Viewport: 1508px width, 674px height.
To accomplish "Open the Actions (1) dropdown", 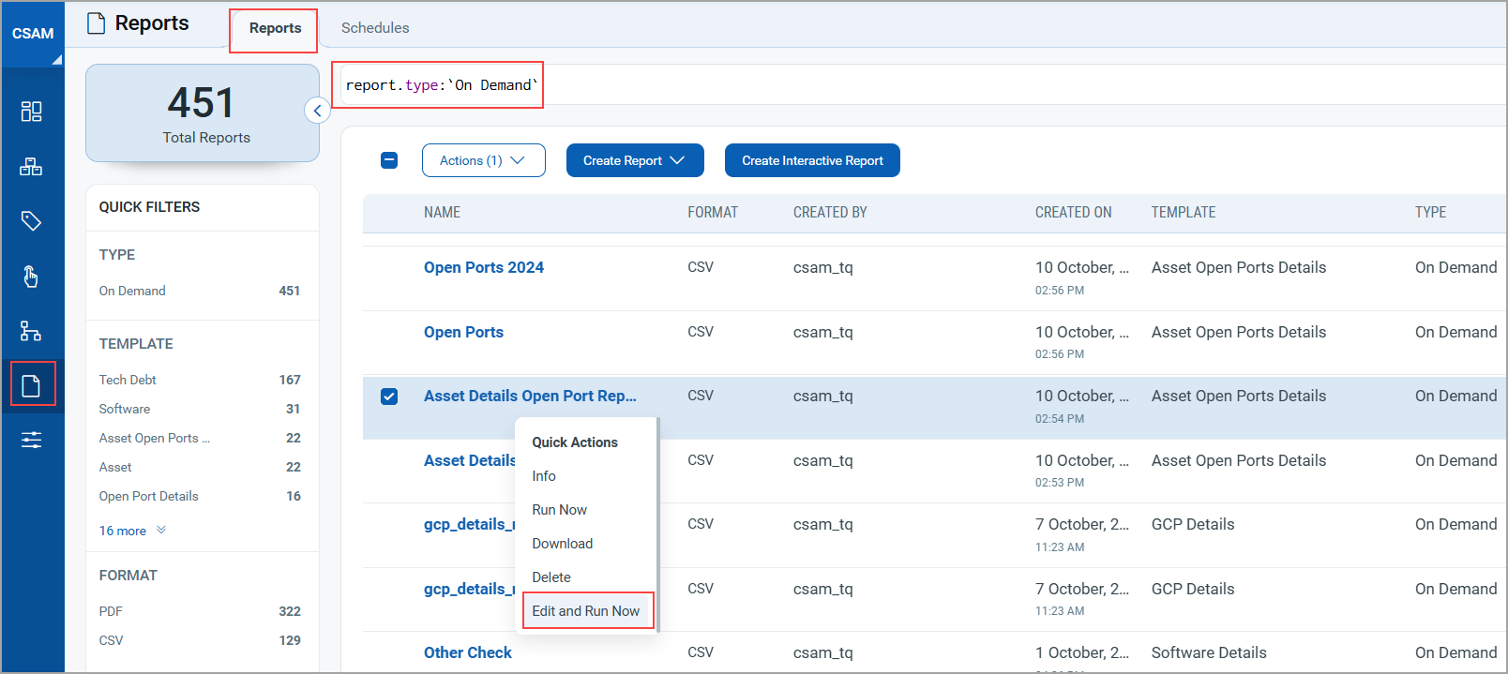I will tap(484, 160).
